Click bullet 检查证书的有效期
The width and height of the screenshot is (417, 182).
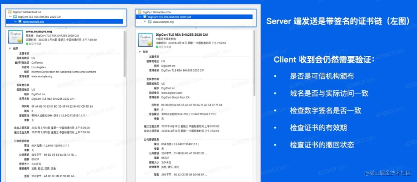[x=318, y=128]
